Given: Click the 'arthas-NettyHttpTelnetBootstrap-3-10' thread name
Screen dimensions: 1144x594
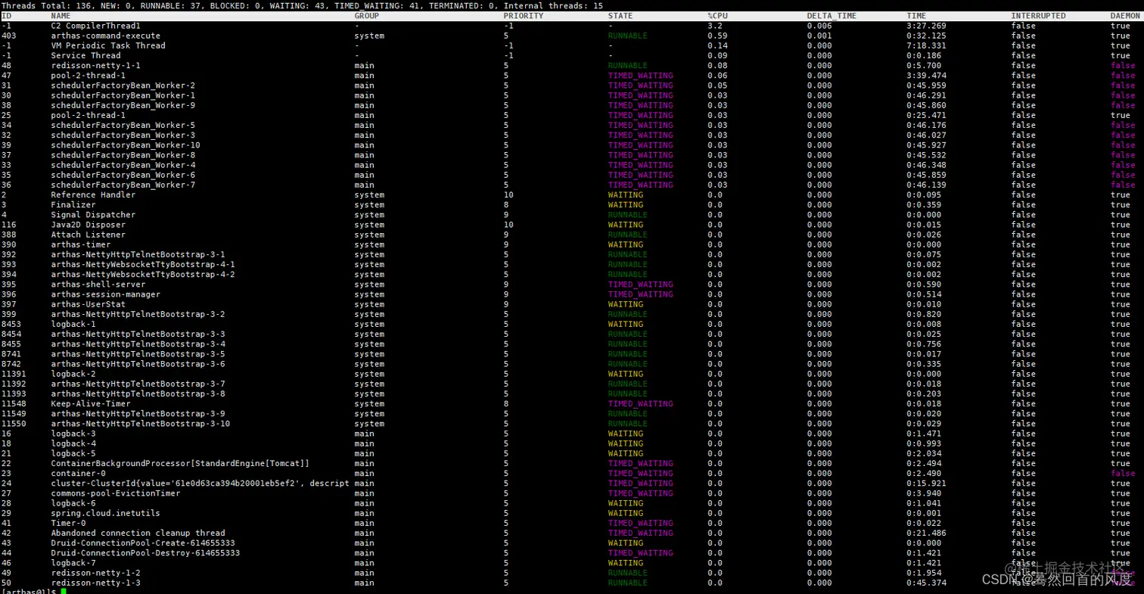Looking at the screenshot, I should click(141, 424).
